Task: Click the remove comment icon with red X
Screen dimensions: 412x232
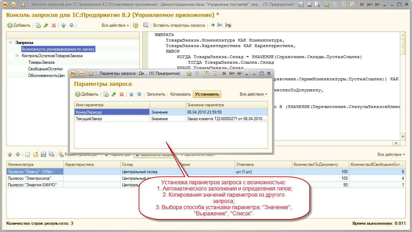Action: click(x=228, y=25)
